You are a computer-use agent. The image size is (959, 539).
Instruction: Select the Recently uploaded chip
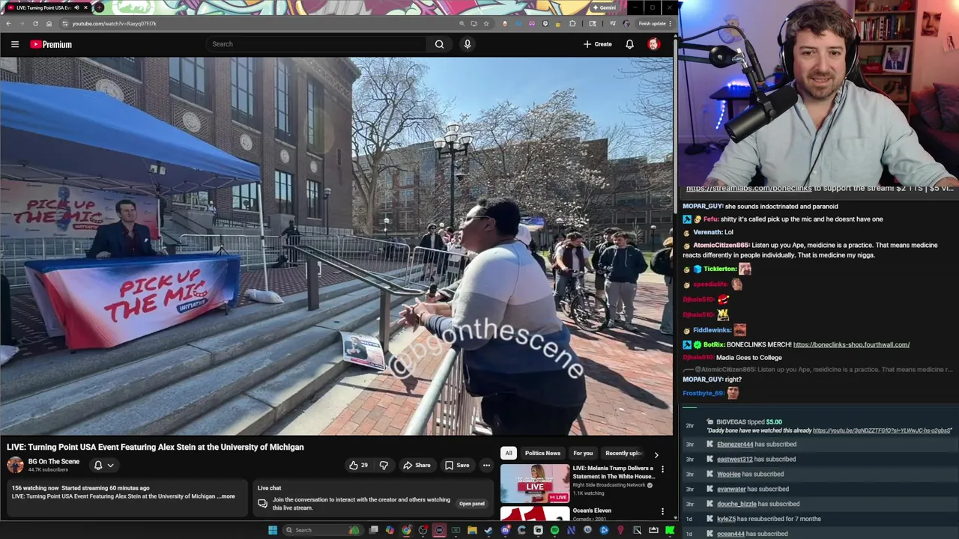(623, 453)
